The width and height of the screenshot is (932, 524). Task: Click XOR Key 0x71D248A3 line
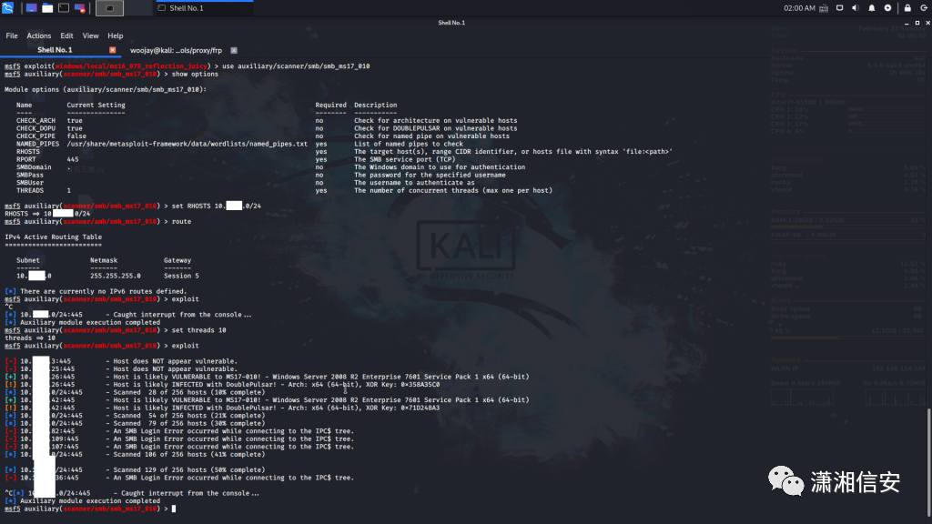(x=223, y=408)
